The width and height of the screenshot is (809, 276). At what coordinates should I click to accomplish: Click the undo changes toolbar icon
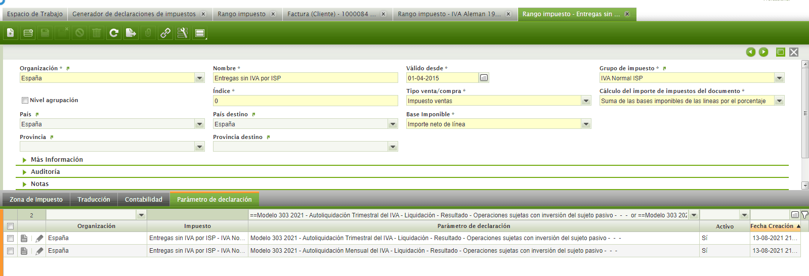[x=79, y=33]
